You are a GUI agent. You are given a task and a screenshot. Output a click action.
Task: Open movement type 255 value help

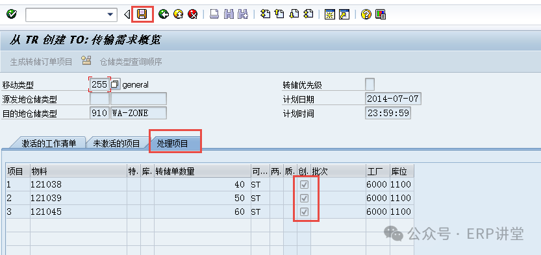click(115, 84)
